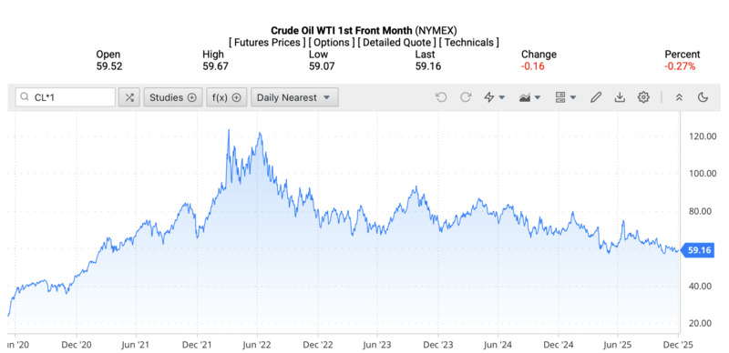Click the Low value 59.07
Image resolution: width=729 pixels, height=353 pixels.
322,66
